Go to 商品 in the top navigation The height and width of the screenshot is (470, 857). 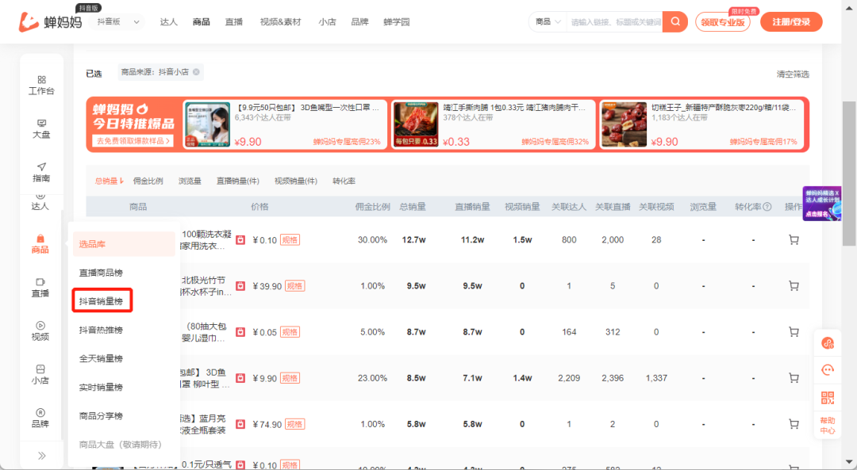(201, 22)
